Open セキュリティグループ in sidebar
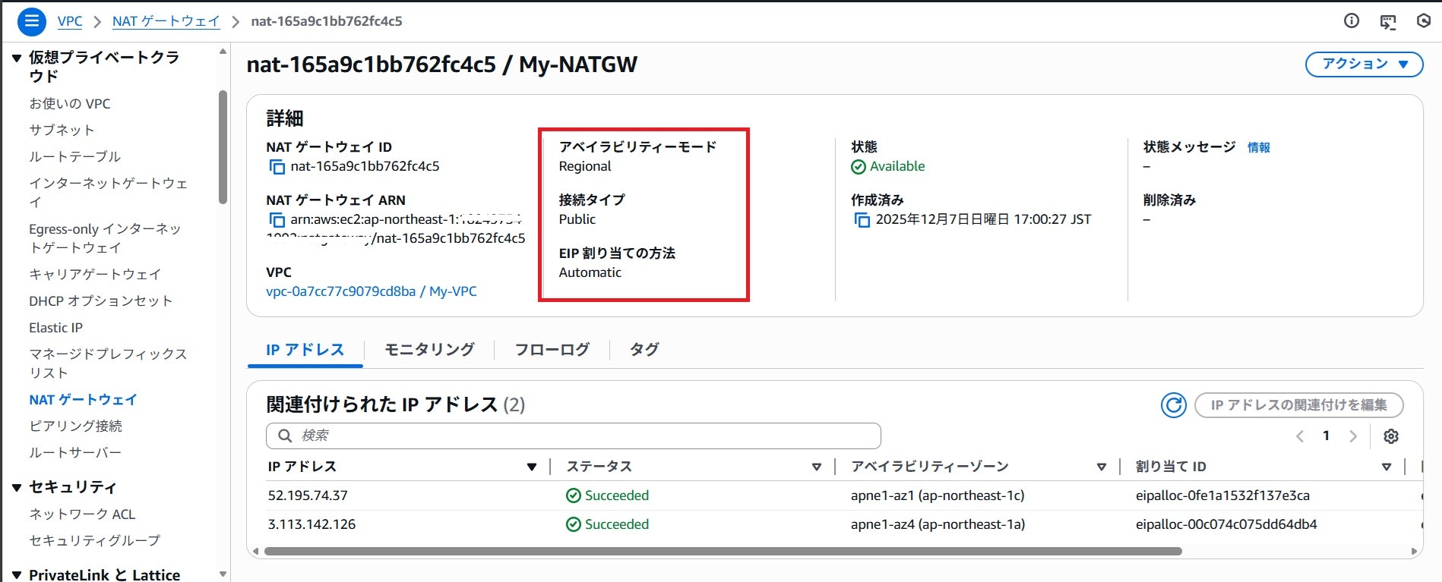Screen dimensions: 1442x582 point(95,541)
